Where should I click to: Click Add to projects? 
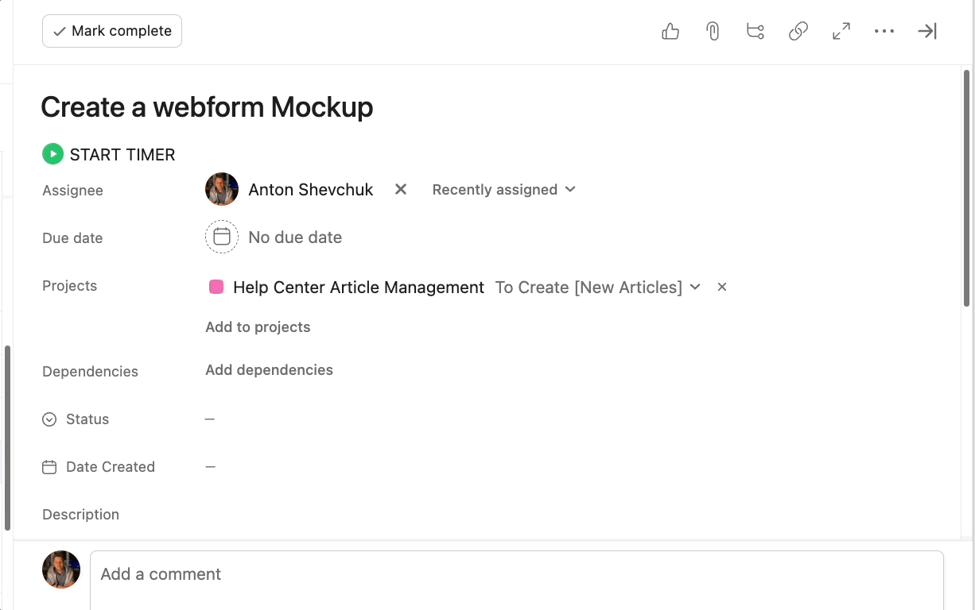coord(258,327)
